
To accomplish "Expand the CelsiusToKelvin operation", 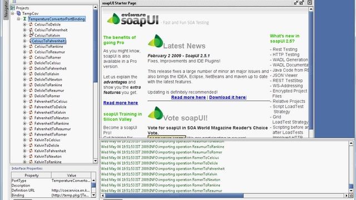I will point(24,36).
